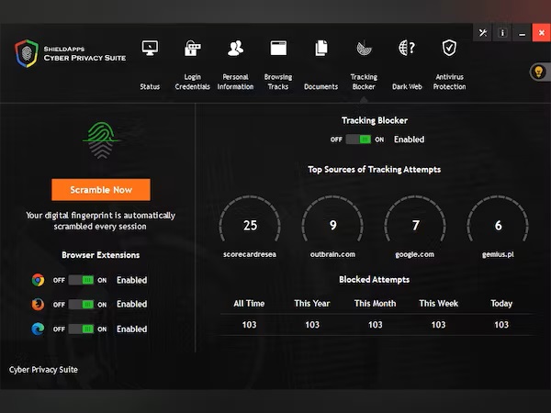Click the 103 value under This Month
Image resolution: width=551 pixels, height=413 pixels.
point(376,325)
